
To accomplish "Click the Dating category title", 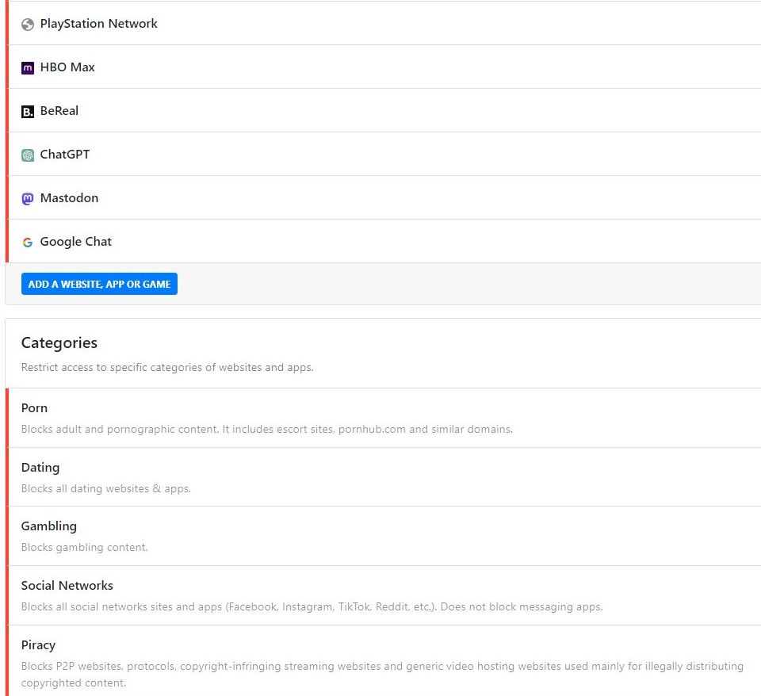I will click(40, 468).
